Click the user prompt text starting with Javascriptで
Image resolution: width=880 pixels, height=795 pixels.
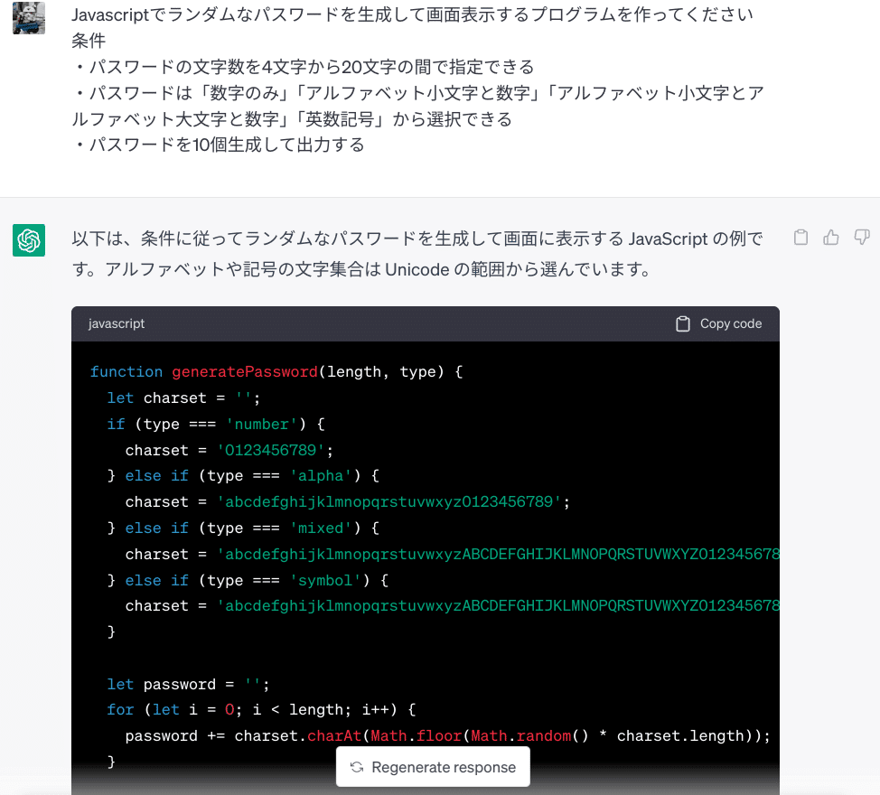point(412,14)
